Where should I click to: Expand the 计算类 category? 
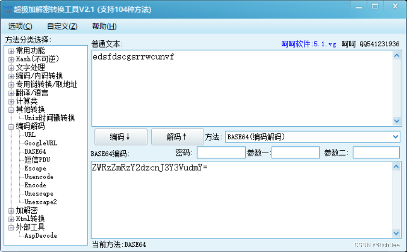coord(11,101)
